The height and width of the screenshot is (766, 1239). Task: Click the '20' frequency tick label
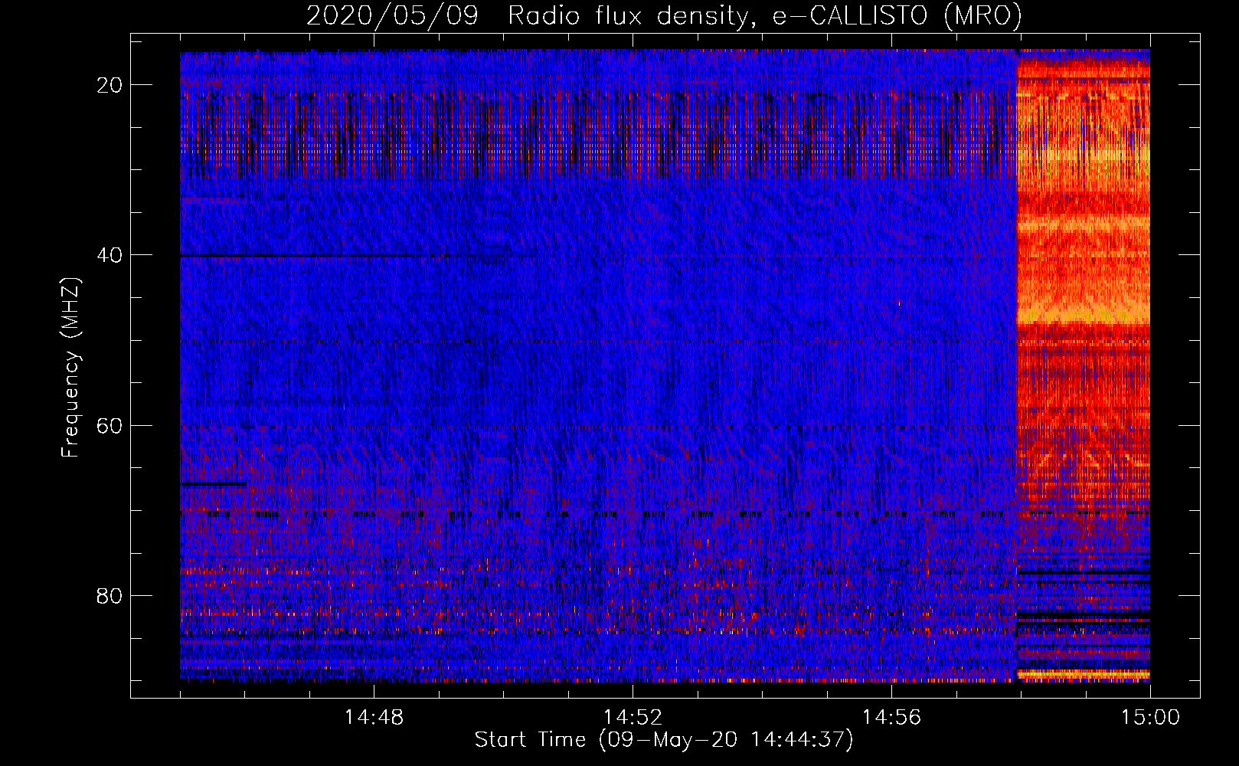pos(110,85)
